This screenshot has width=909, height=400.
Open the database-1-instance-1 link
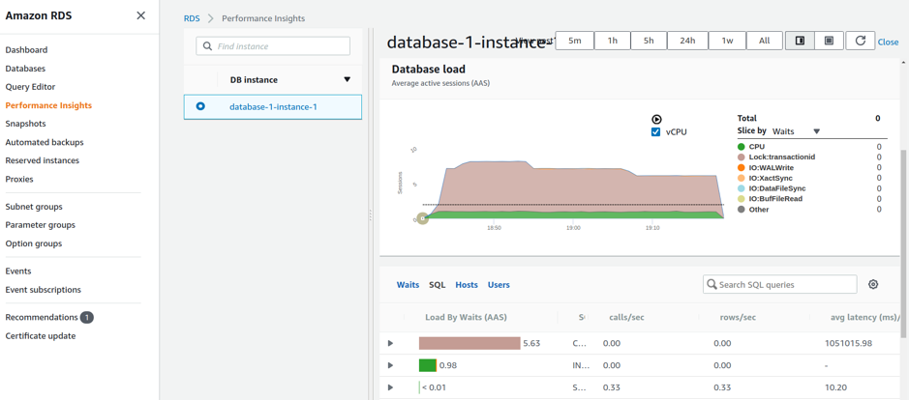273,106
